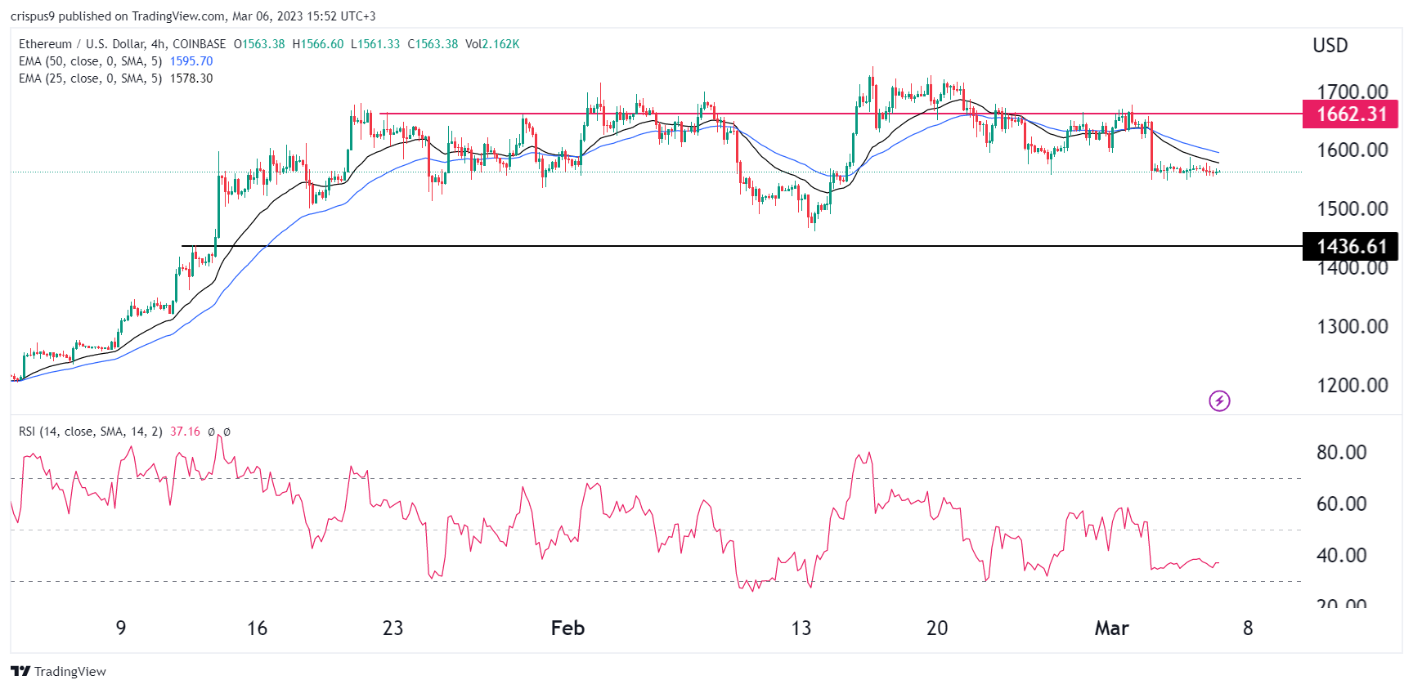
Task: Click the Ethereum / U.S. Dollar symbol title
Action: (80, 44)
